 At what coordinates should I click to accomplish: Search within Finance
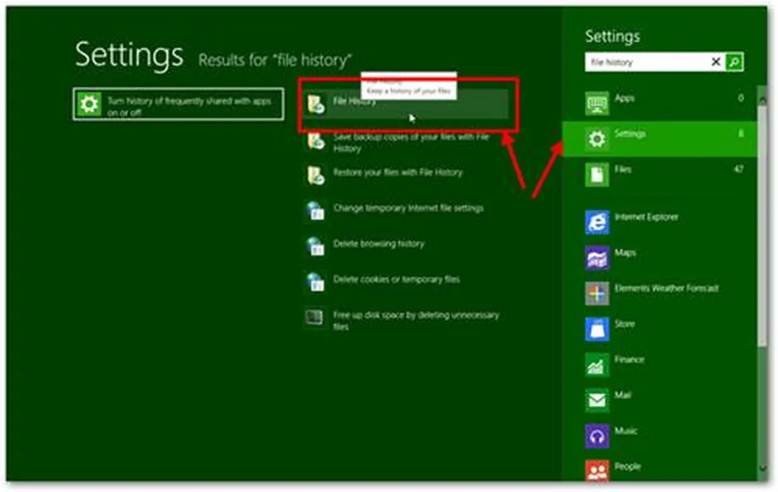pos(659,365)
